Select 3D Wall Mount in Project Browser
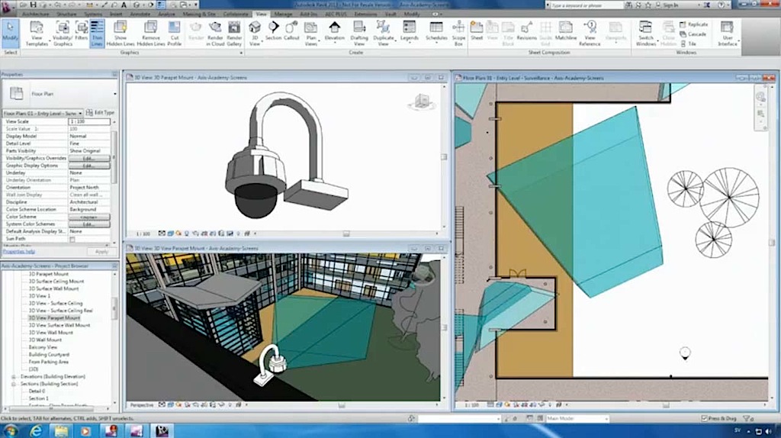This screenshot has height=438, width=781. 44,340
